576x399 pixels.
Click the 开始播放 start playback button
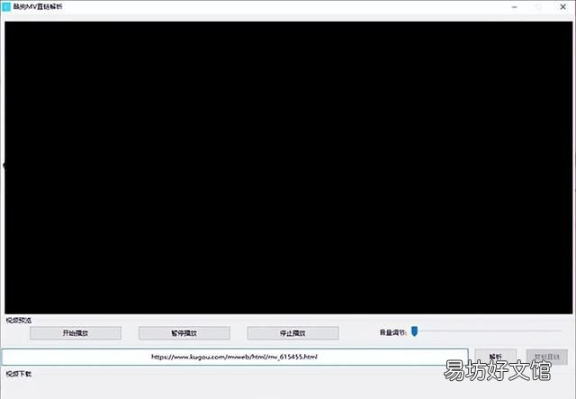[76, 333]
